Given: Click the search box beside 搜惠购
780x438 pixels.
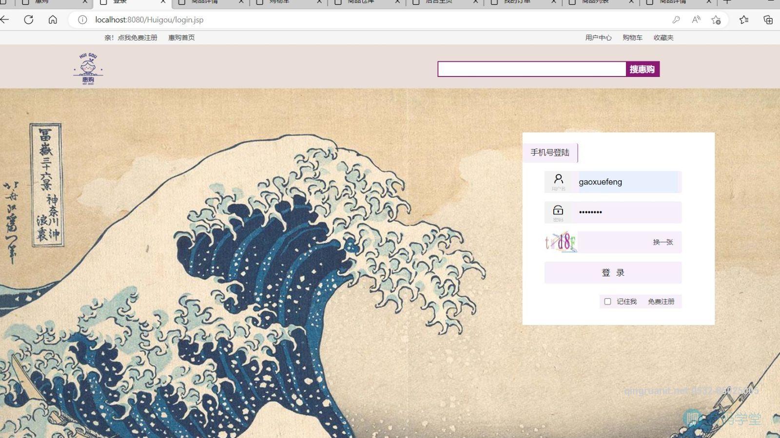Looking at the screenshot, I should [531, 69].
